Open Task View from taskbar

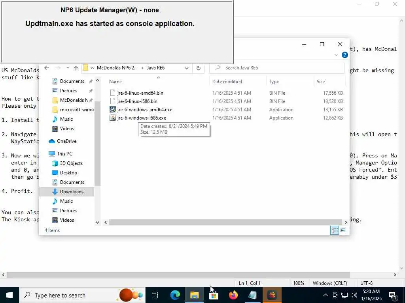155,295
